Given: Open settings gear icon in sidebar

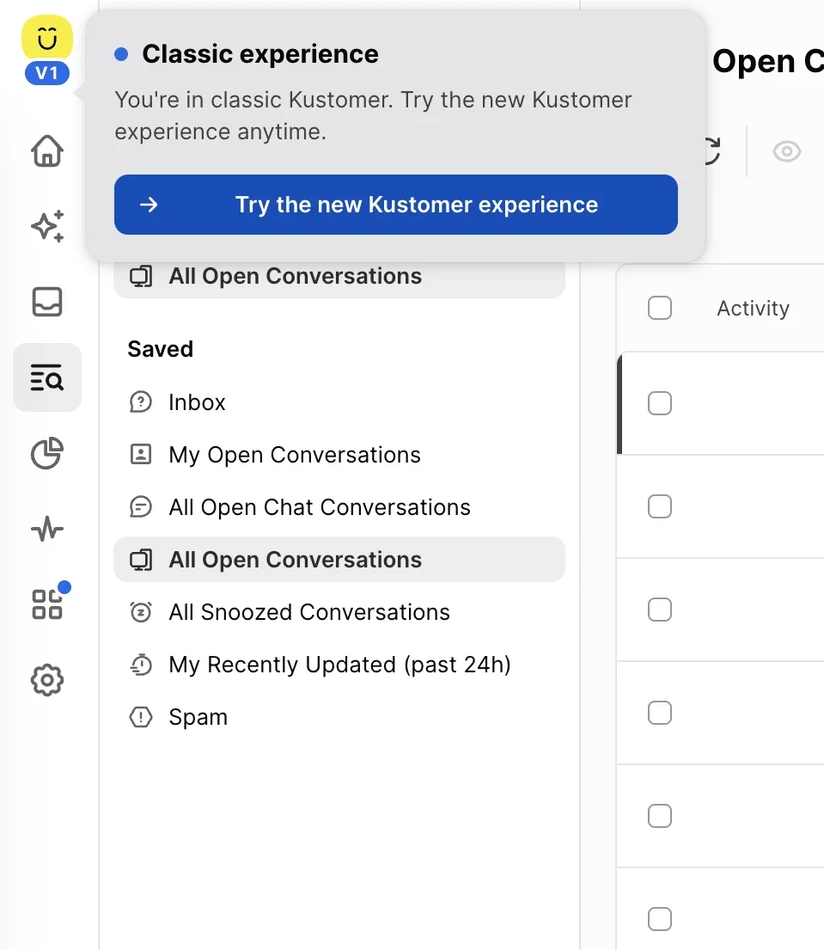Looking at the screenshot, I should [x=47, y=680].
